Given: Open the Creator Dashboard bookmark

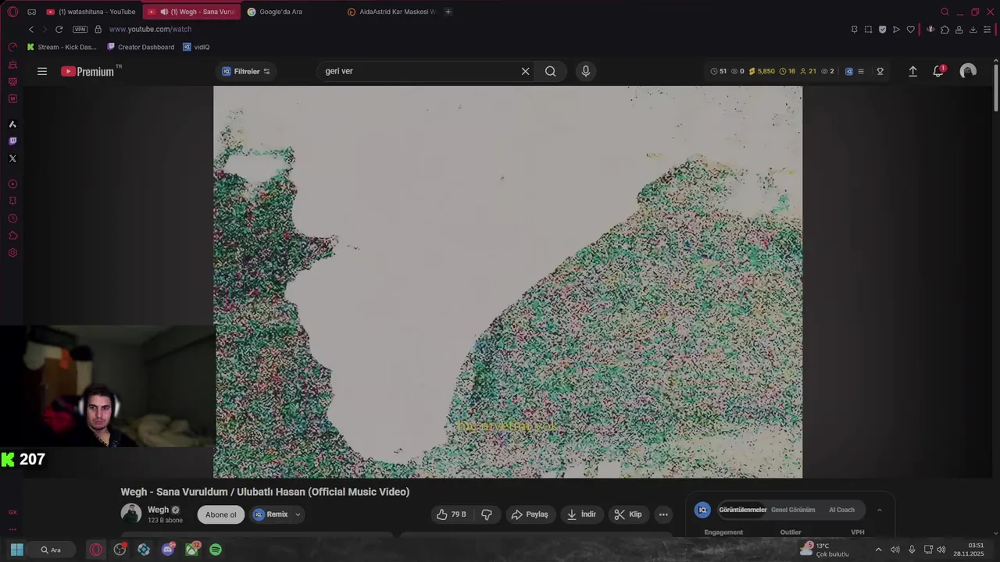Looking at the screenshot, I should (141, 47).
